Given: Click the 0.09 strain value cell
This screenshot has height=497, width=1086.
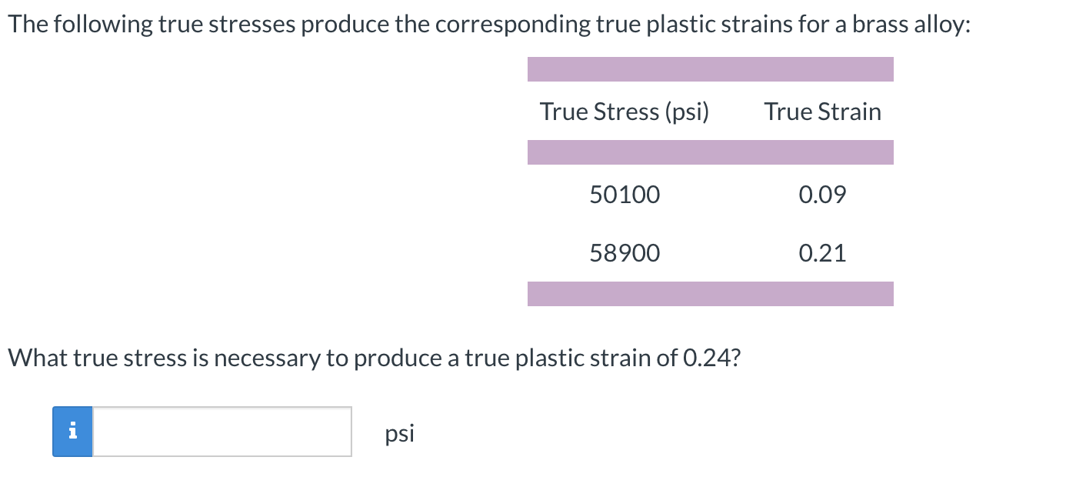Looking at the screenshot, I should point(822,195).
